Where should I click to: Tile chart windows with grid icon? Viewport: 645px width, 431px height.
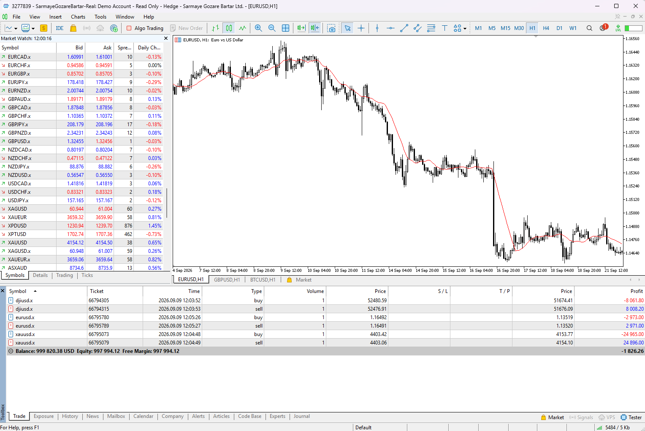285,28
